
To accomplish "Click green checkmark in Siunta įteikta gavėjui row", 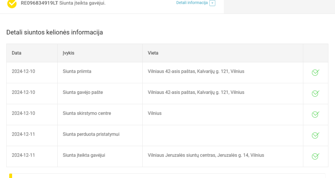I will [x=315, y=156].
